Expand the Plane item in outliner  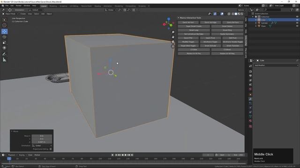pyautogui.click(x=256, y=26)
